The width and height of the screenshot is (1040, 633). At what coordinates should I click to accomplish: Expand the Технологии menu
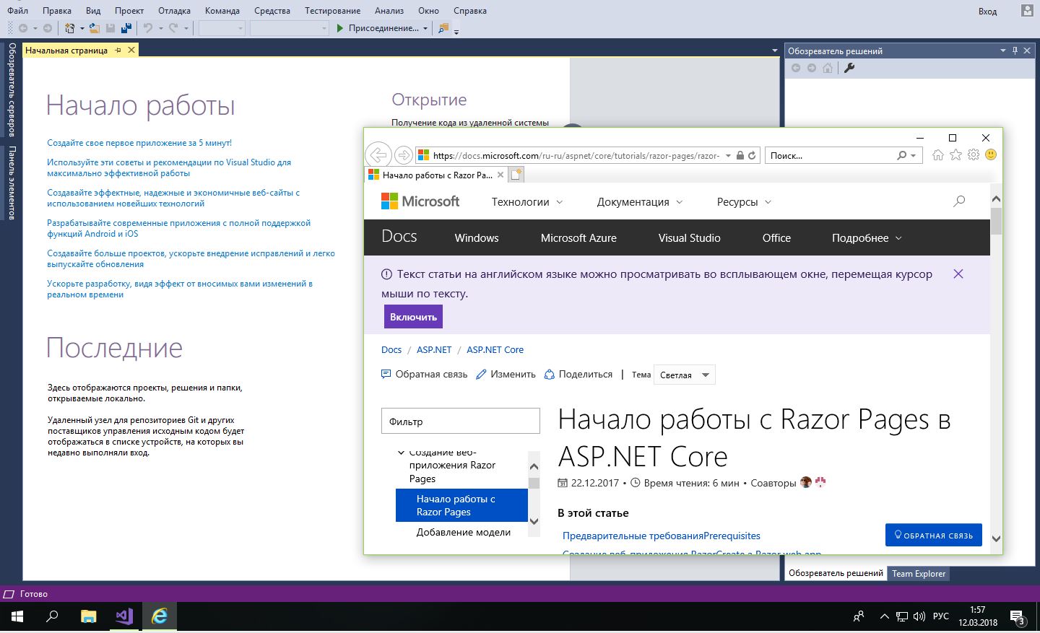(x=527, y=202)
